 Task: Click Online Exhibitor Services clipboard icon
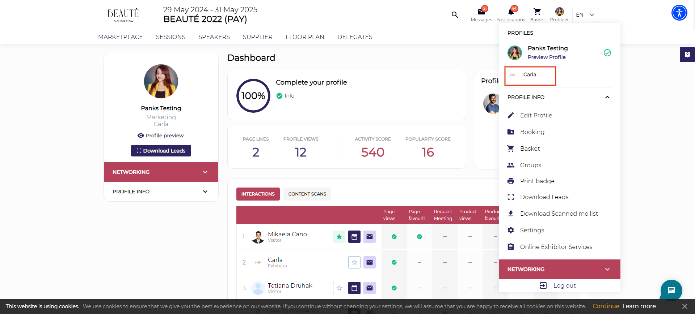pyautogui.click(x=511, y=247)
